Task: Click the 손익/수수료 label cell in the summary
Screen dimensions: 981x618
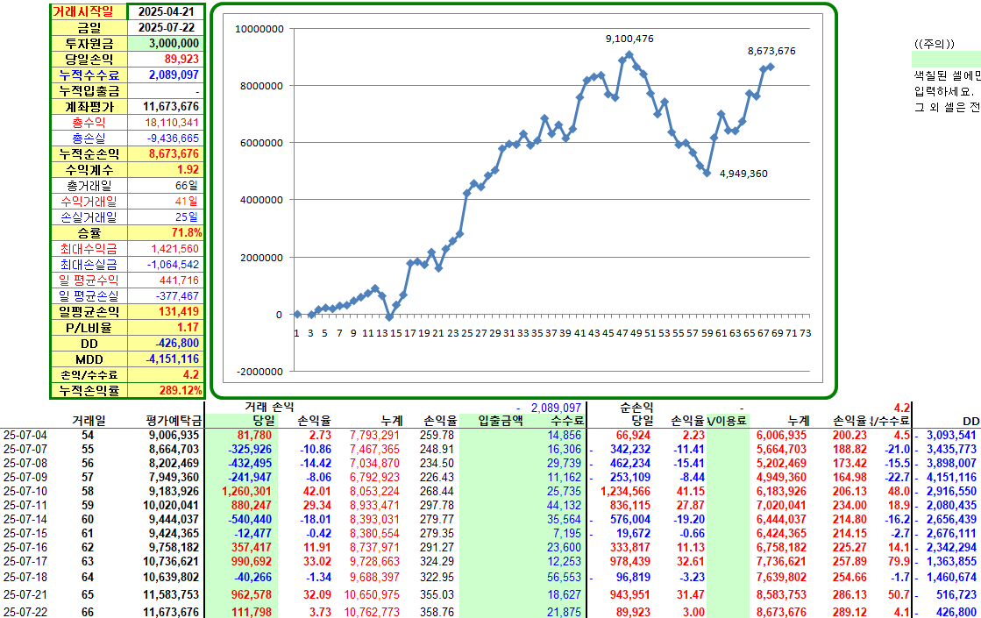Action: [89, 375]
